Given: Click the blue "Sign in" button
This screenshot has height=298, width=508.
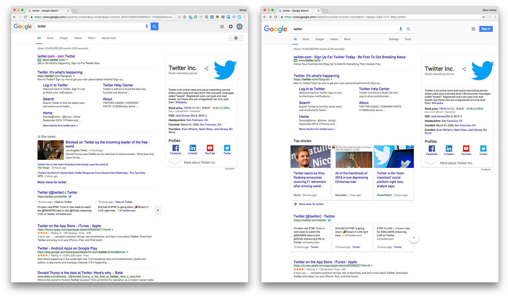Looking at the screenshot, I should point(486,29).
